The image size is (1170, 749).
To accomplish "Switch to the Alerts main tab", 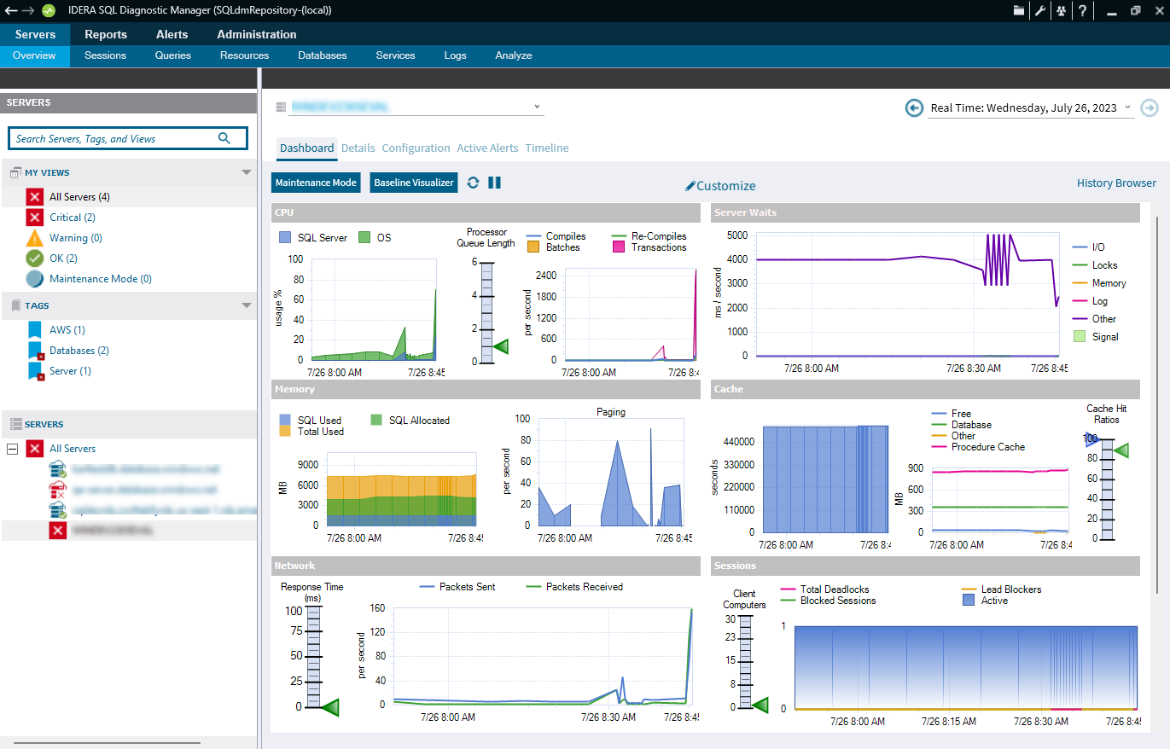I will [x=172, y=35].
